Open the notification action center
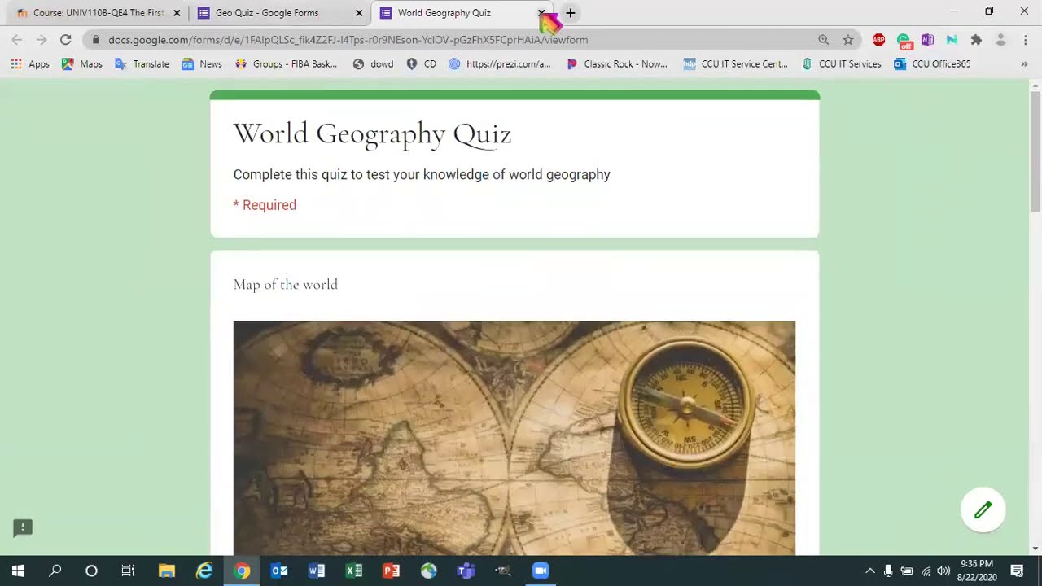The image size is (1042, 586). tap(1017, 571)
